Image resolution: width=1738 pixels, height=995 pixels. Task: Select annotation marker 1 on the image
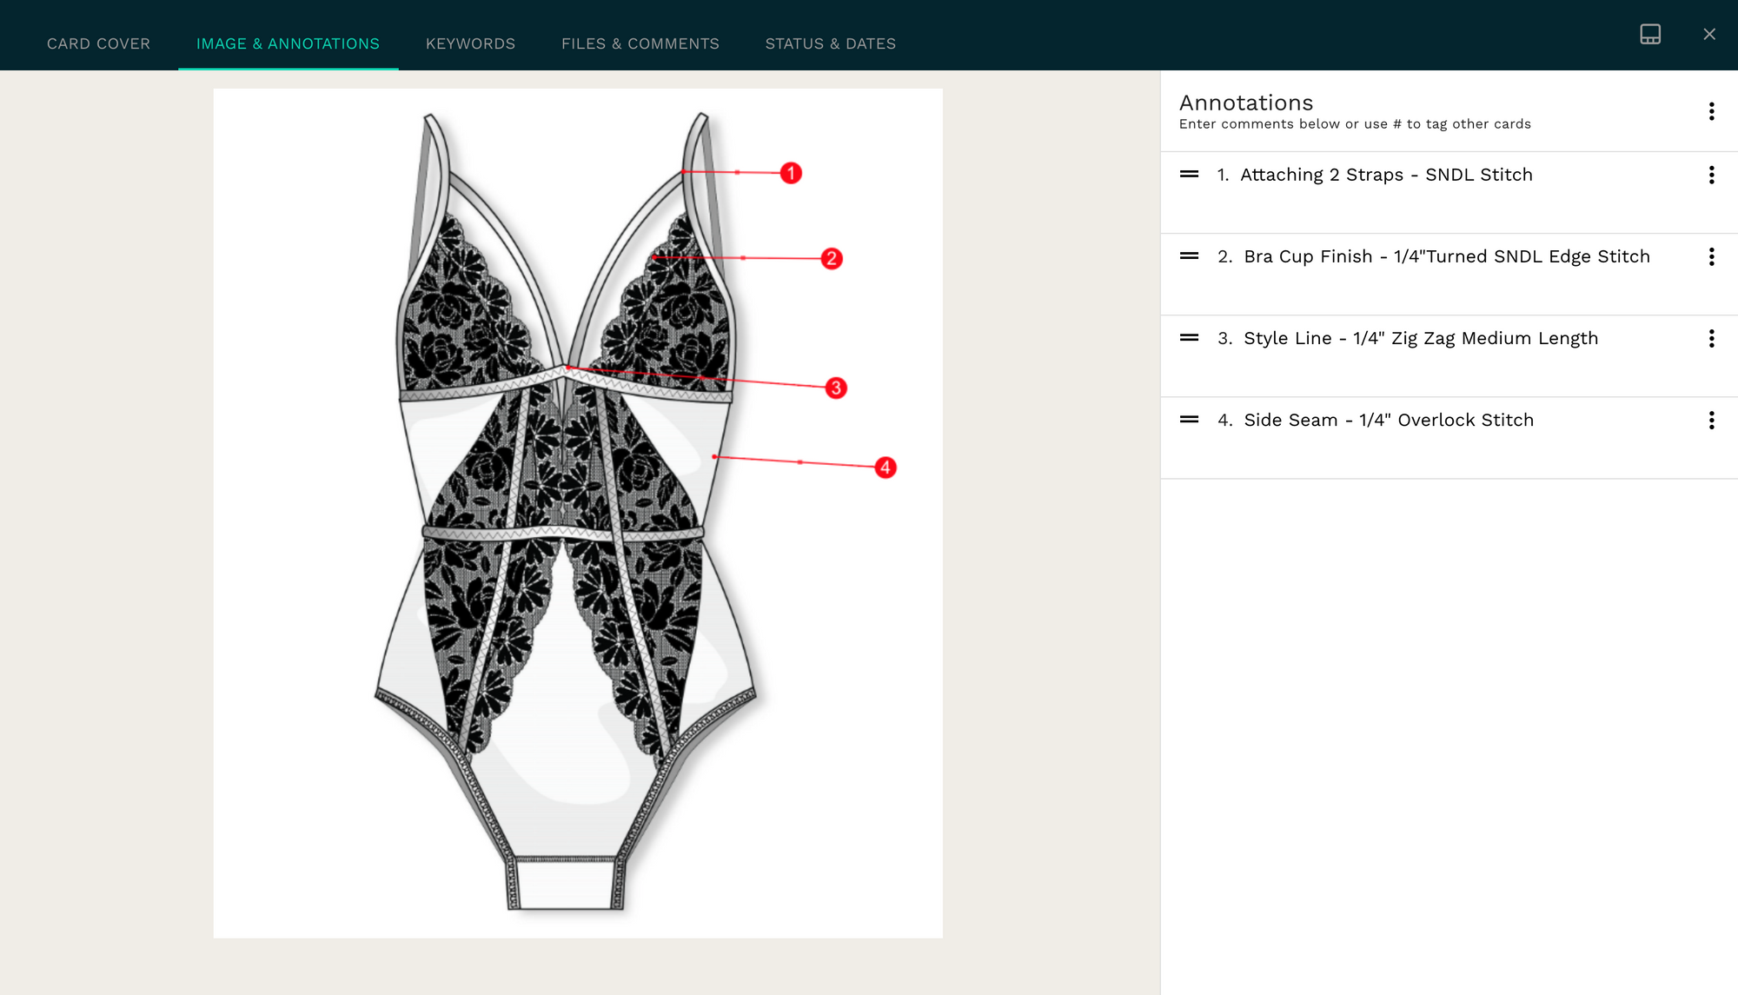pos(791,173)
